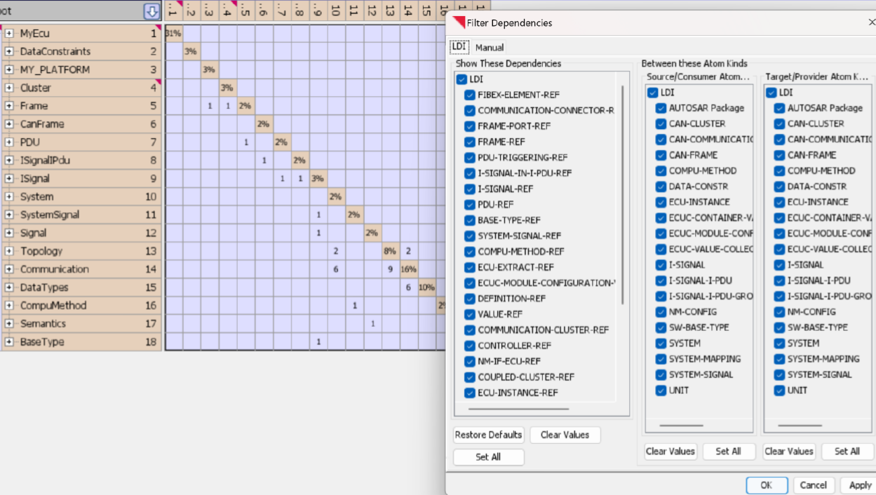Close the Filter Dependencies dialog
This screenshot has height=495, width=876.
coord(871,22)
